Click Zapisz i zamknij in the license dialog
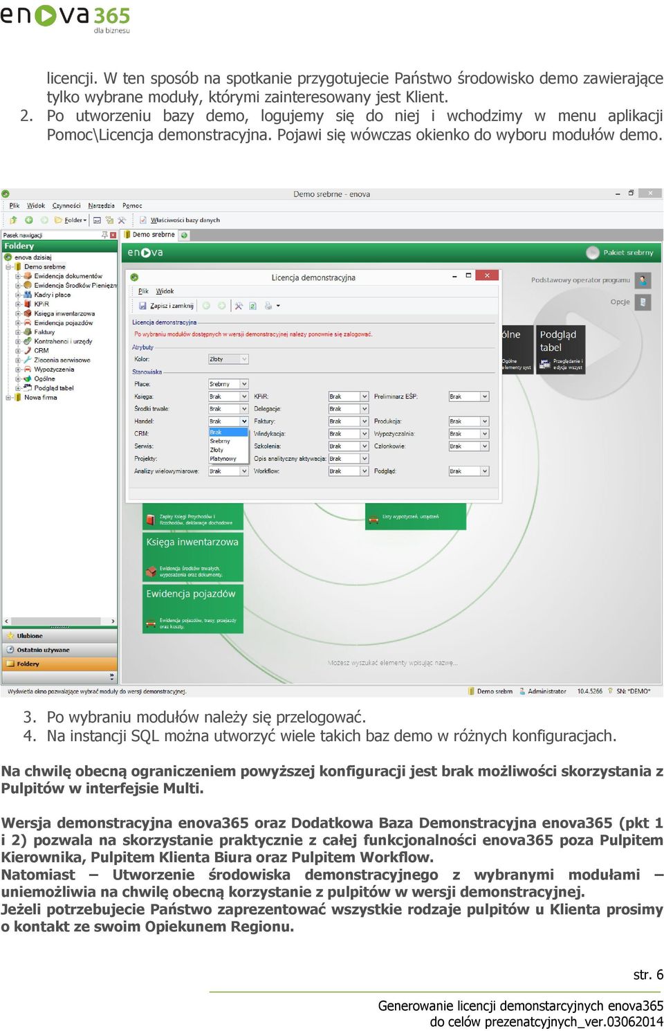Image resolution: width=664 pixels, height=1031 pixels. (166, 306)
